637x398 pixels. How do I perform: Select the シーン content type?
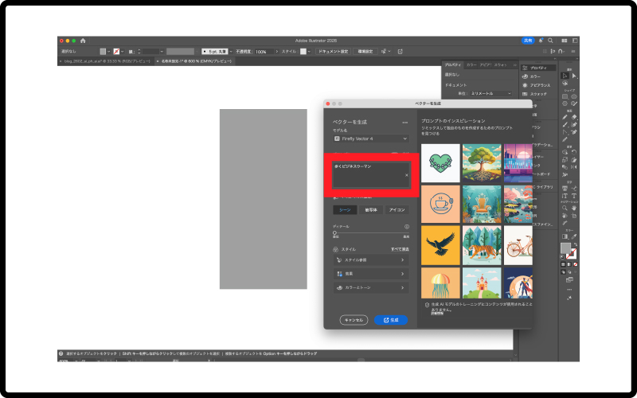point(344,210)
